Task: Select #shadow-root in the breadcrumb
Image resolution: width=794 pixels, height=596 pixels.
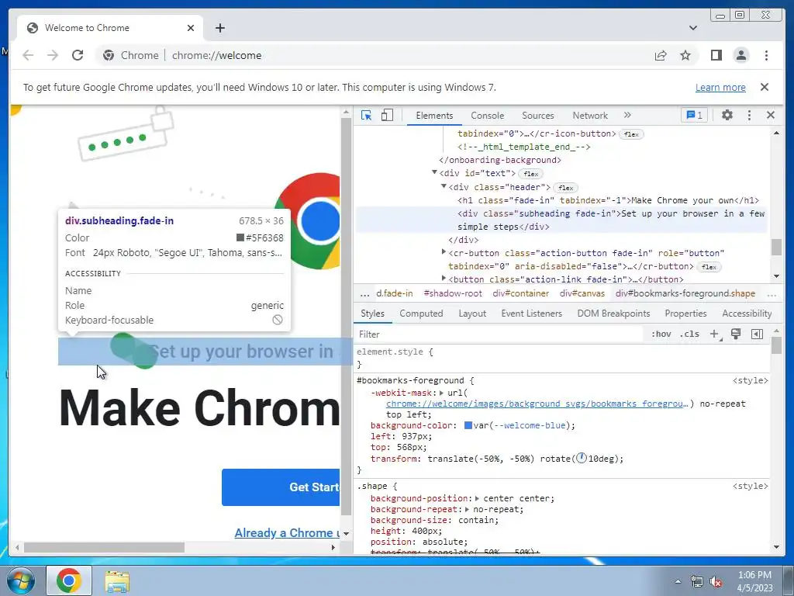Action: 453,293
